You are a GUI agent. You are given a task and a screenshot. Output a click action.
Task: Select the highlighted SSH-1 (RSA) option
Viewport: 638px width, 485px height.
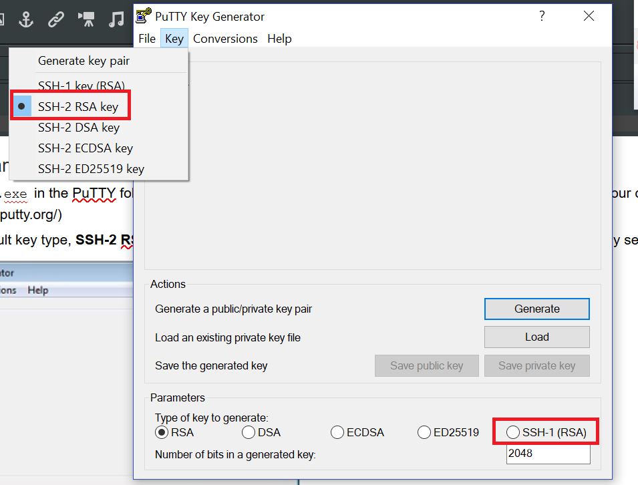pos(512,432)
